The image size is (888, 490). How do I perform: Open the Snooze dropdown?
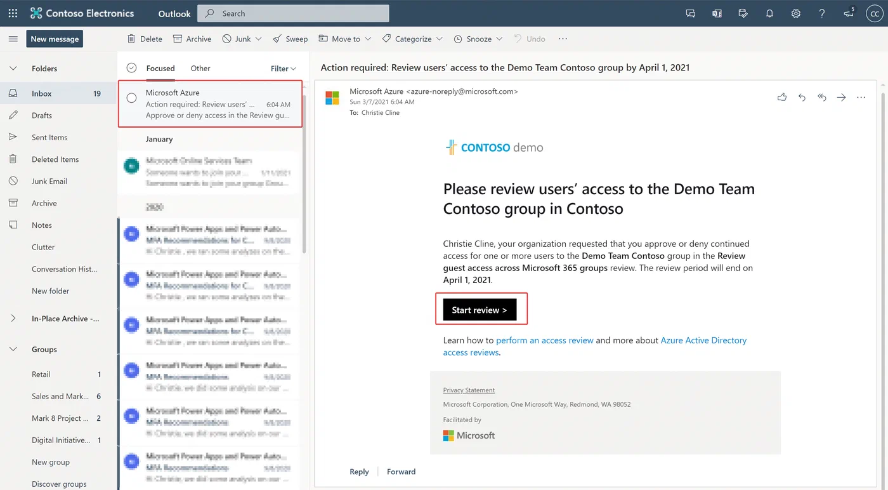pos(478,39)
